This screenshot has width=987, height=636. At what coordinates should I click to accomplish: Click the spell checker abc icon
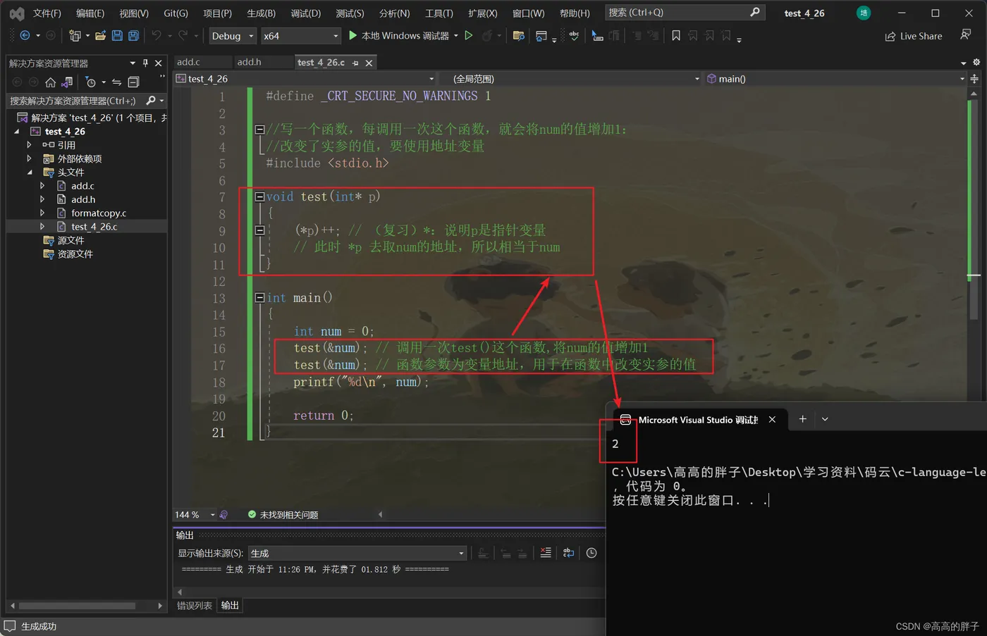click(x=574, y=35)
